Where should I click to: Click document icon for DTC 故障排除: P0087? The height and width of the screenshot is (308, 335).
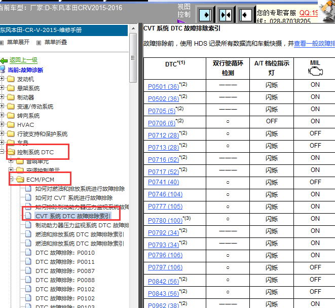(28, 270)
